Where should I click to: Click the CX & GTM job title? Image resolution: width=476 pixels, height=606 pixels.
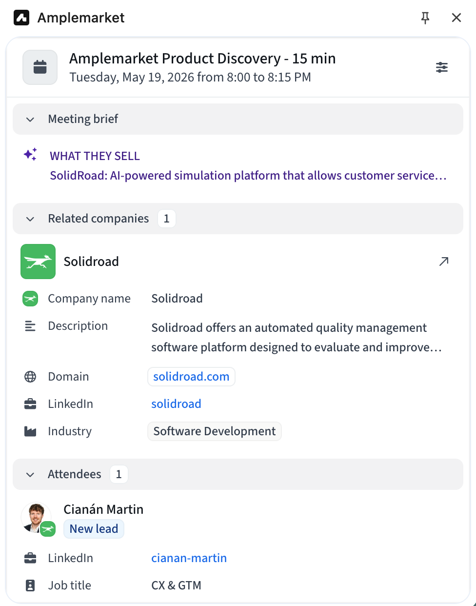176,586
